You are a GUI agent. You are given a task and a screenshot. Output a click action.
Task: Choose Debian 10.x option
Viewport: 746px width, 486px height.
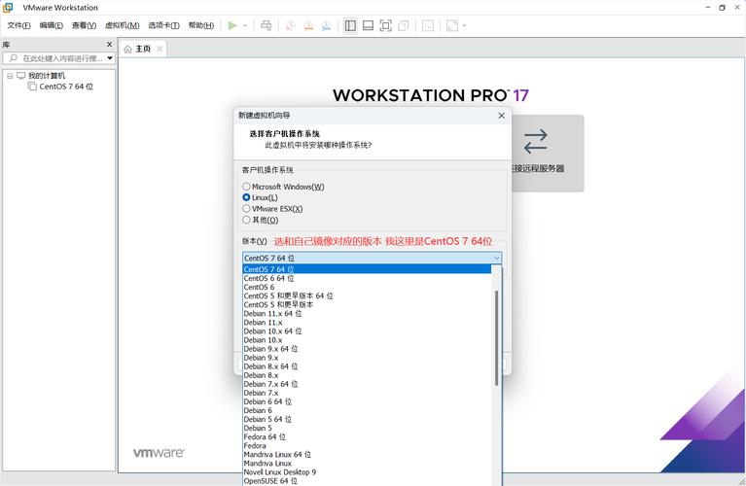[367, 340]
